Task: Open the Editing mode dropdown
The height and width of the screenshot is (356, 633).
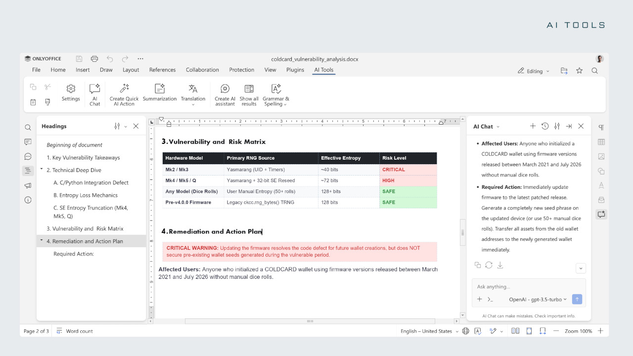Action: [534, 71]
